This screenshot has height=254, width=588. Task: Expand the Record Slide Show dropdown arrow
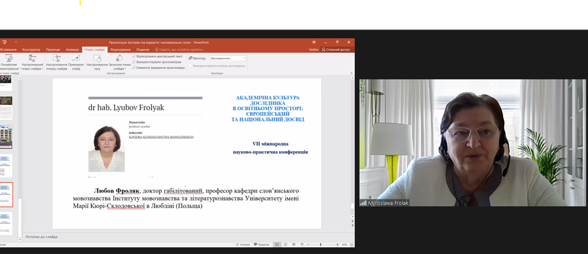[124, 69]
